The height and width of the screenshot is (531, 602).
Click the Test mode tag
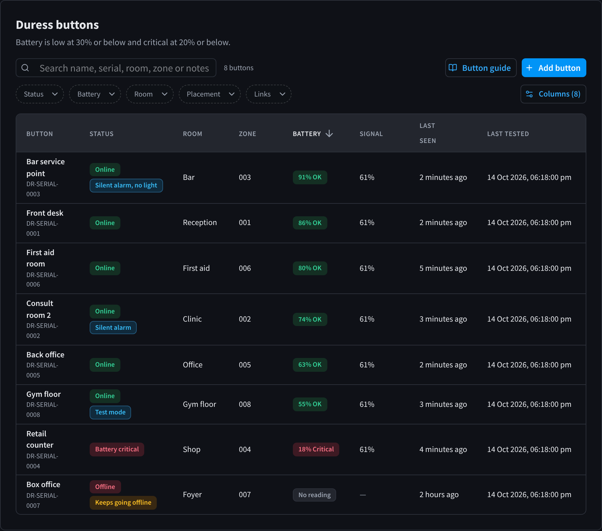(x=110, y=412)
